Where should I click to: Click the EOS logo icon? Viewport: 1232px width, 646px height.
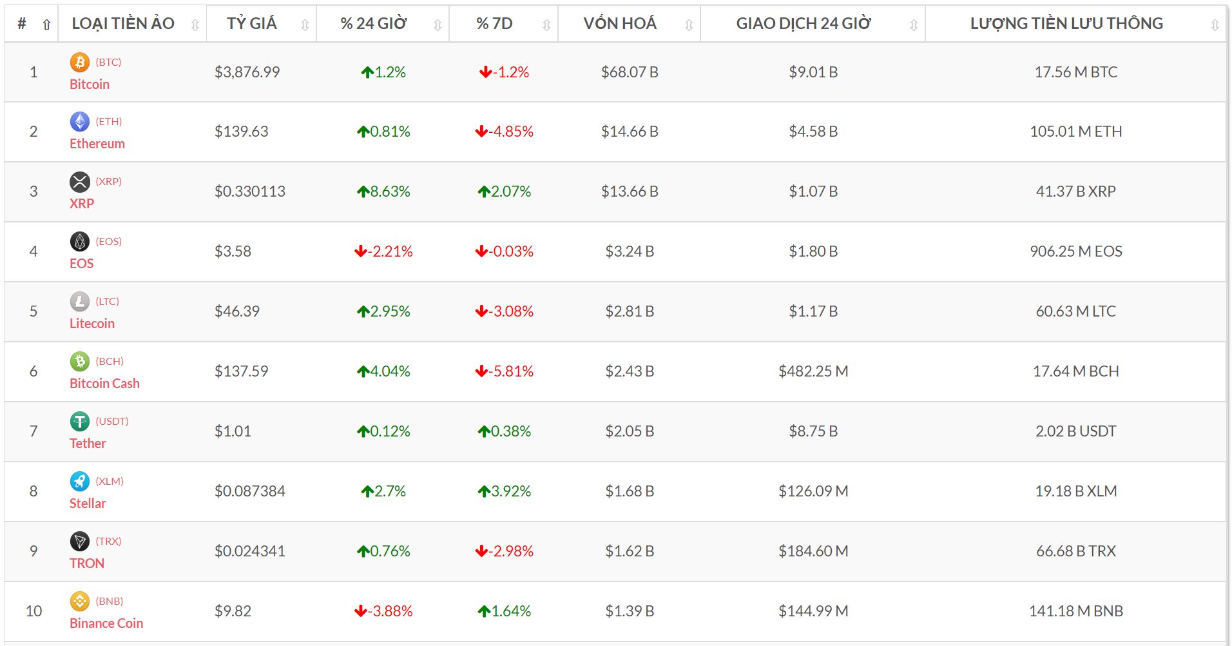click(x=80, y=242)
